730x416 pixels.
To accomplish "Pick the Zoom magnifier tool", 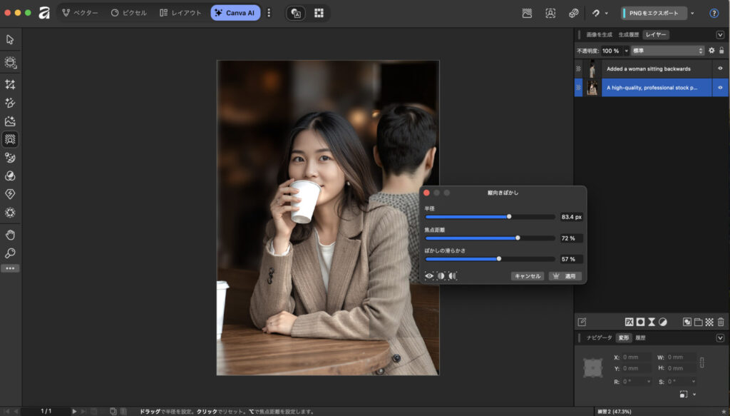I will (x=10, y=253).
